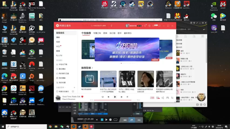The height and width of the screenshot is (129, 230).
Task: Play the Studio One transport
Action: pyautogui.click(x=106, y=120)
